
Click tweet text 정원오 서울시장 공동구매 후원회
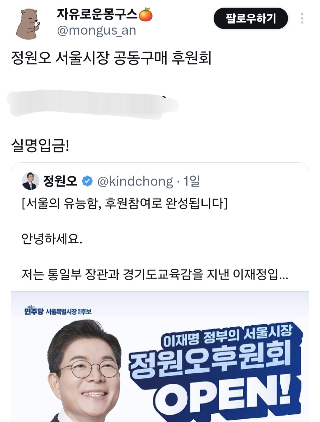point(111,58)
